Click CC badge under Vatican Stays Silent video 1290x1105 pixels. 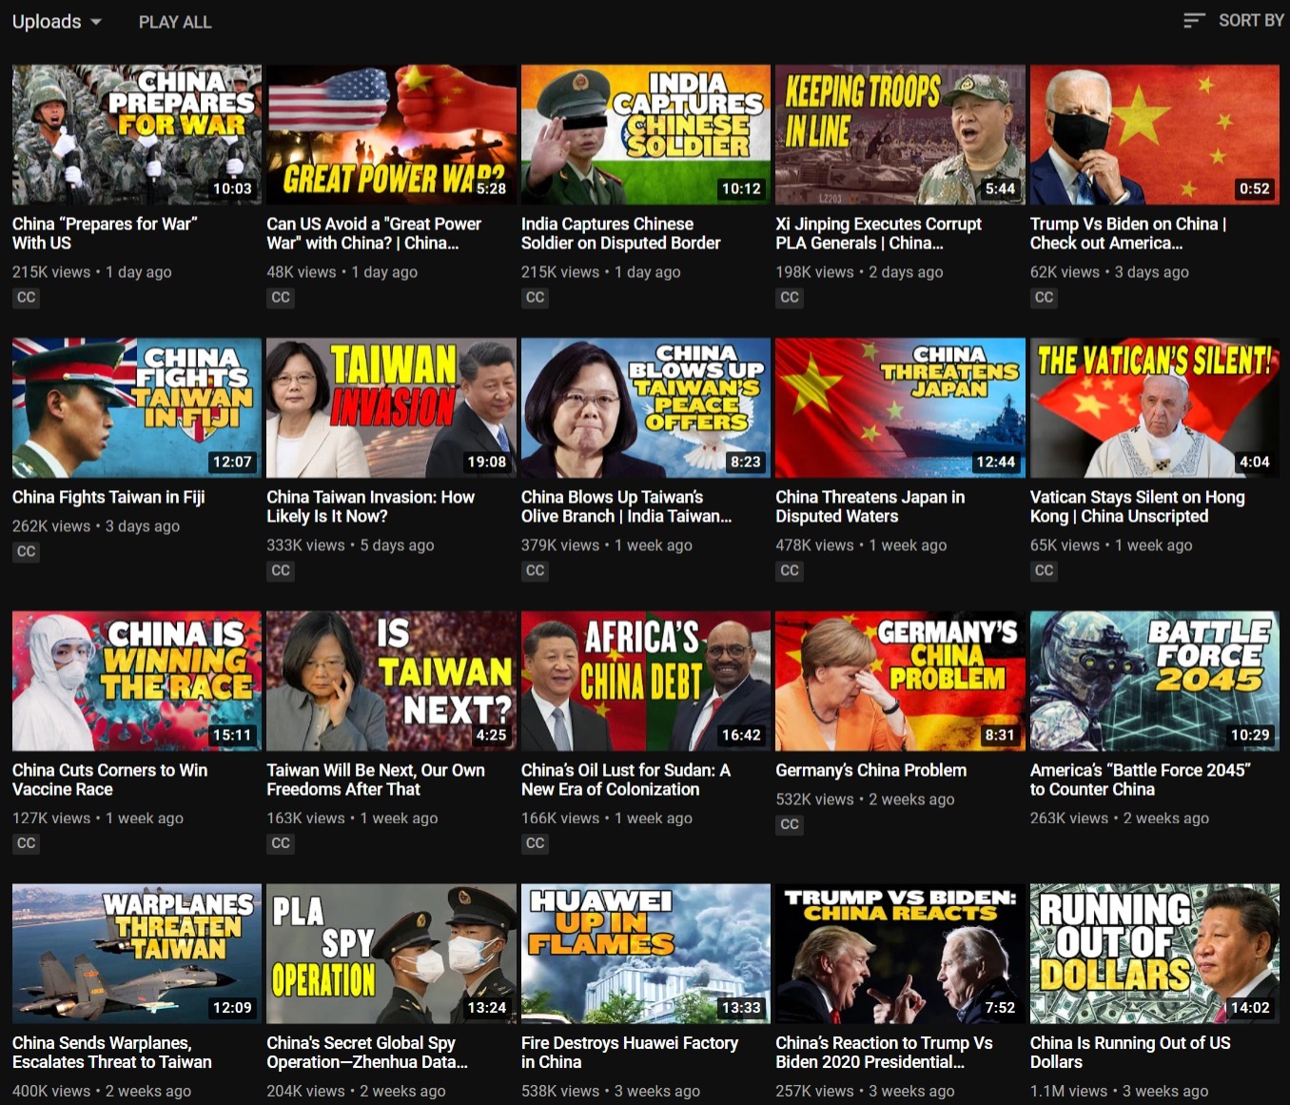1045,570
